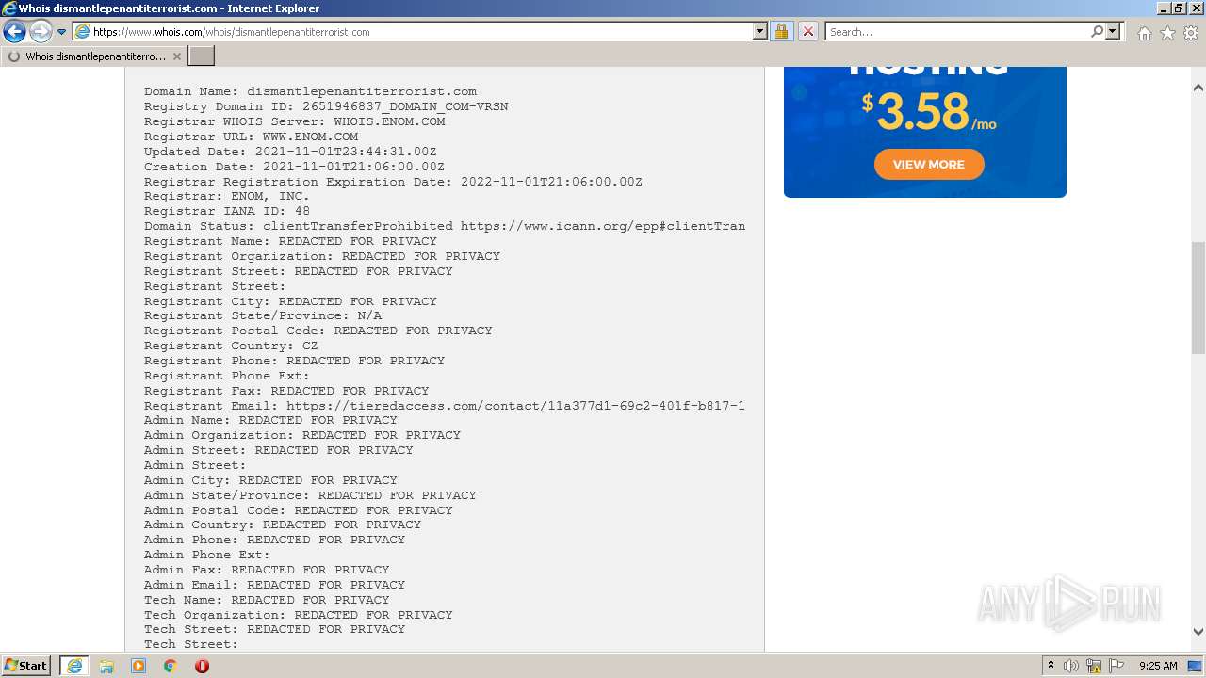The width and height of the screenshot is (1206, 678).
Task: Click the search magnifier icon
Action: [x=1097, y=32]
